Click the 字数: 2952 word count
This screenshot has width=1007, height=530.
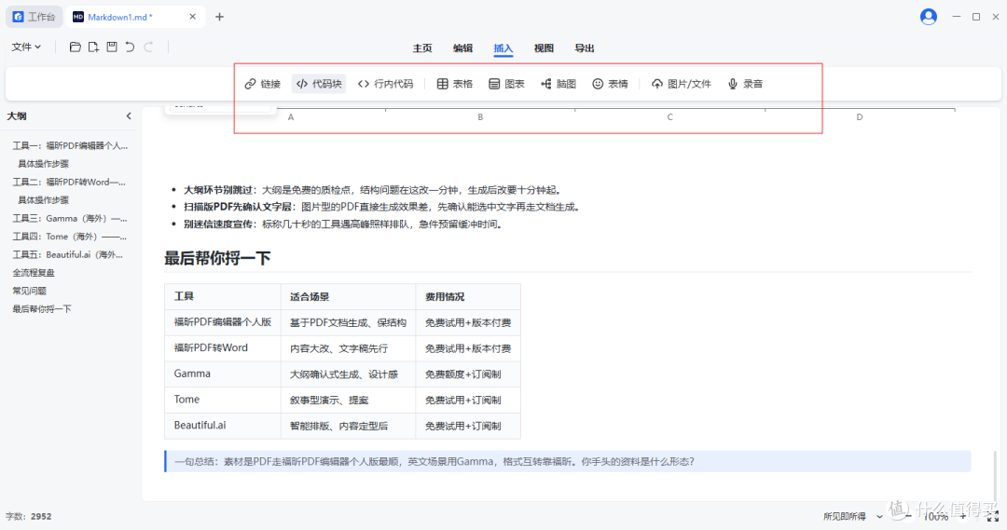[28, 517]
